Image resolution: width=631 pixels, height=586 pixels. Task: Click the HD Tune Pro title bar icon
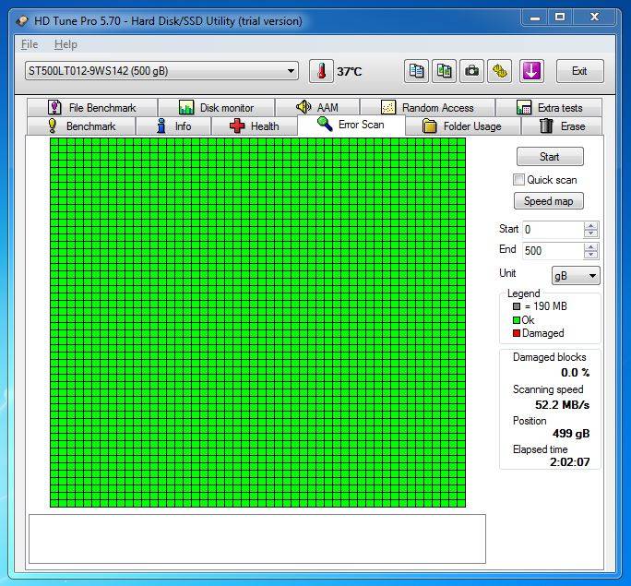[22, 20]
